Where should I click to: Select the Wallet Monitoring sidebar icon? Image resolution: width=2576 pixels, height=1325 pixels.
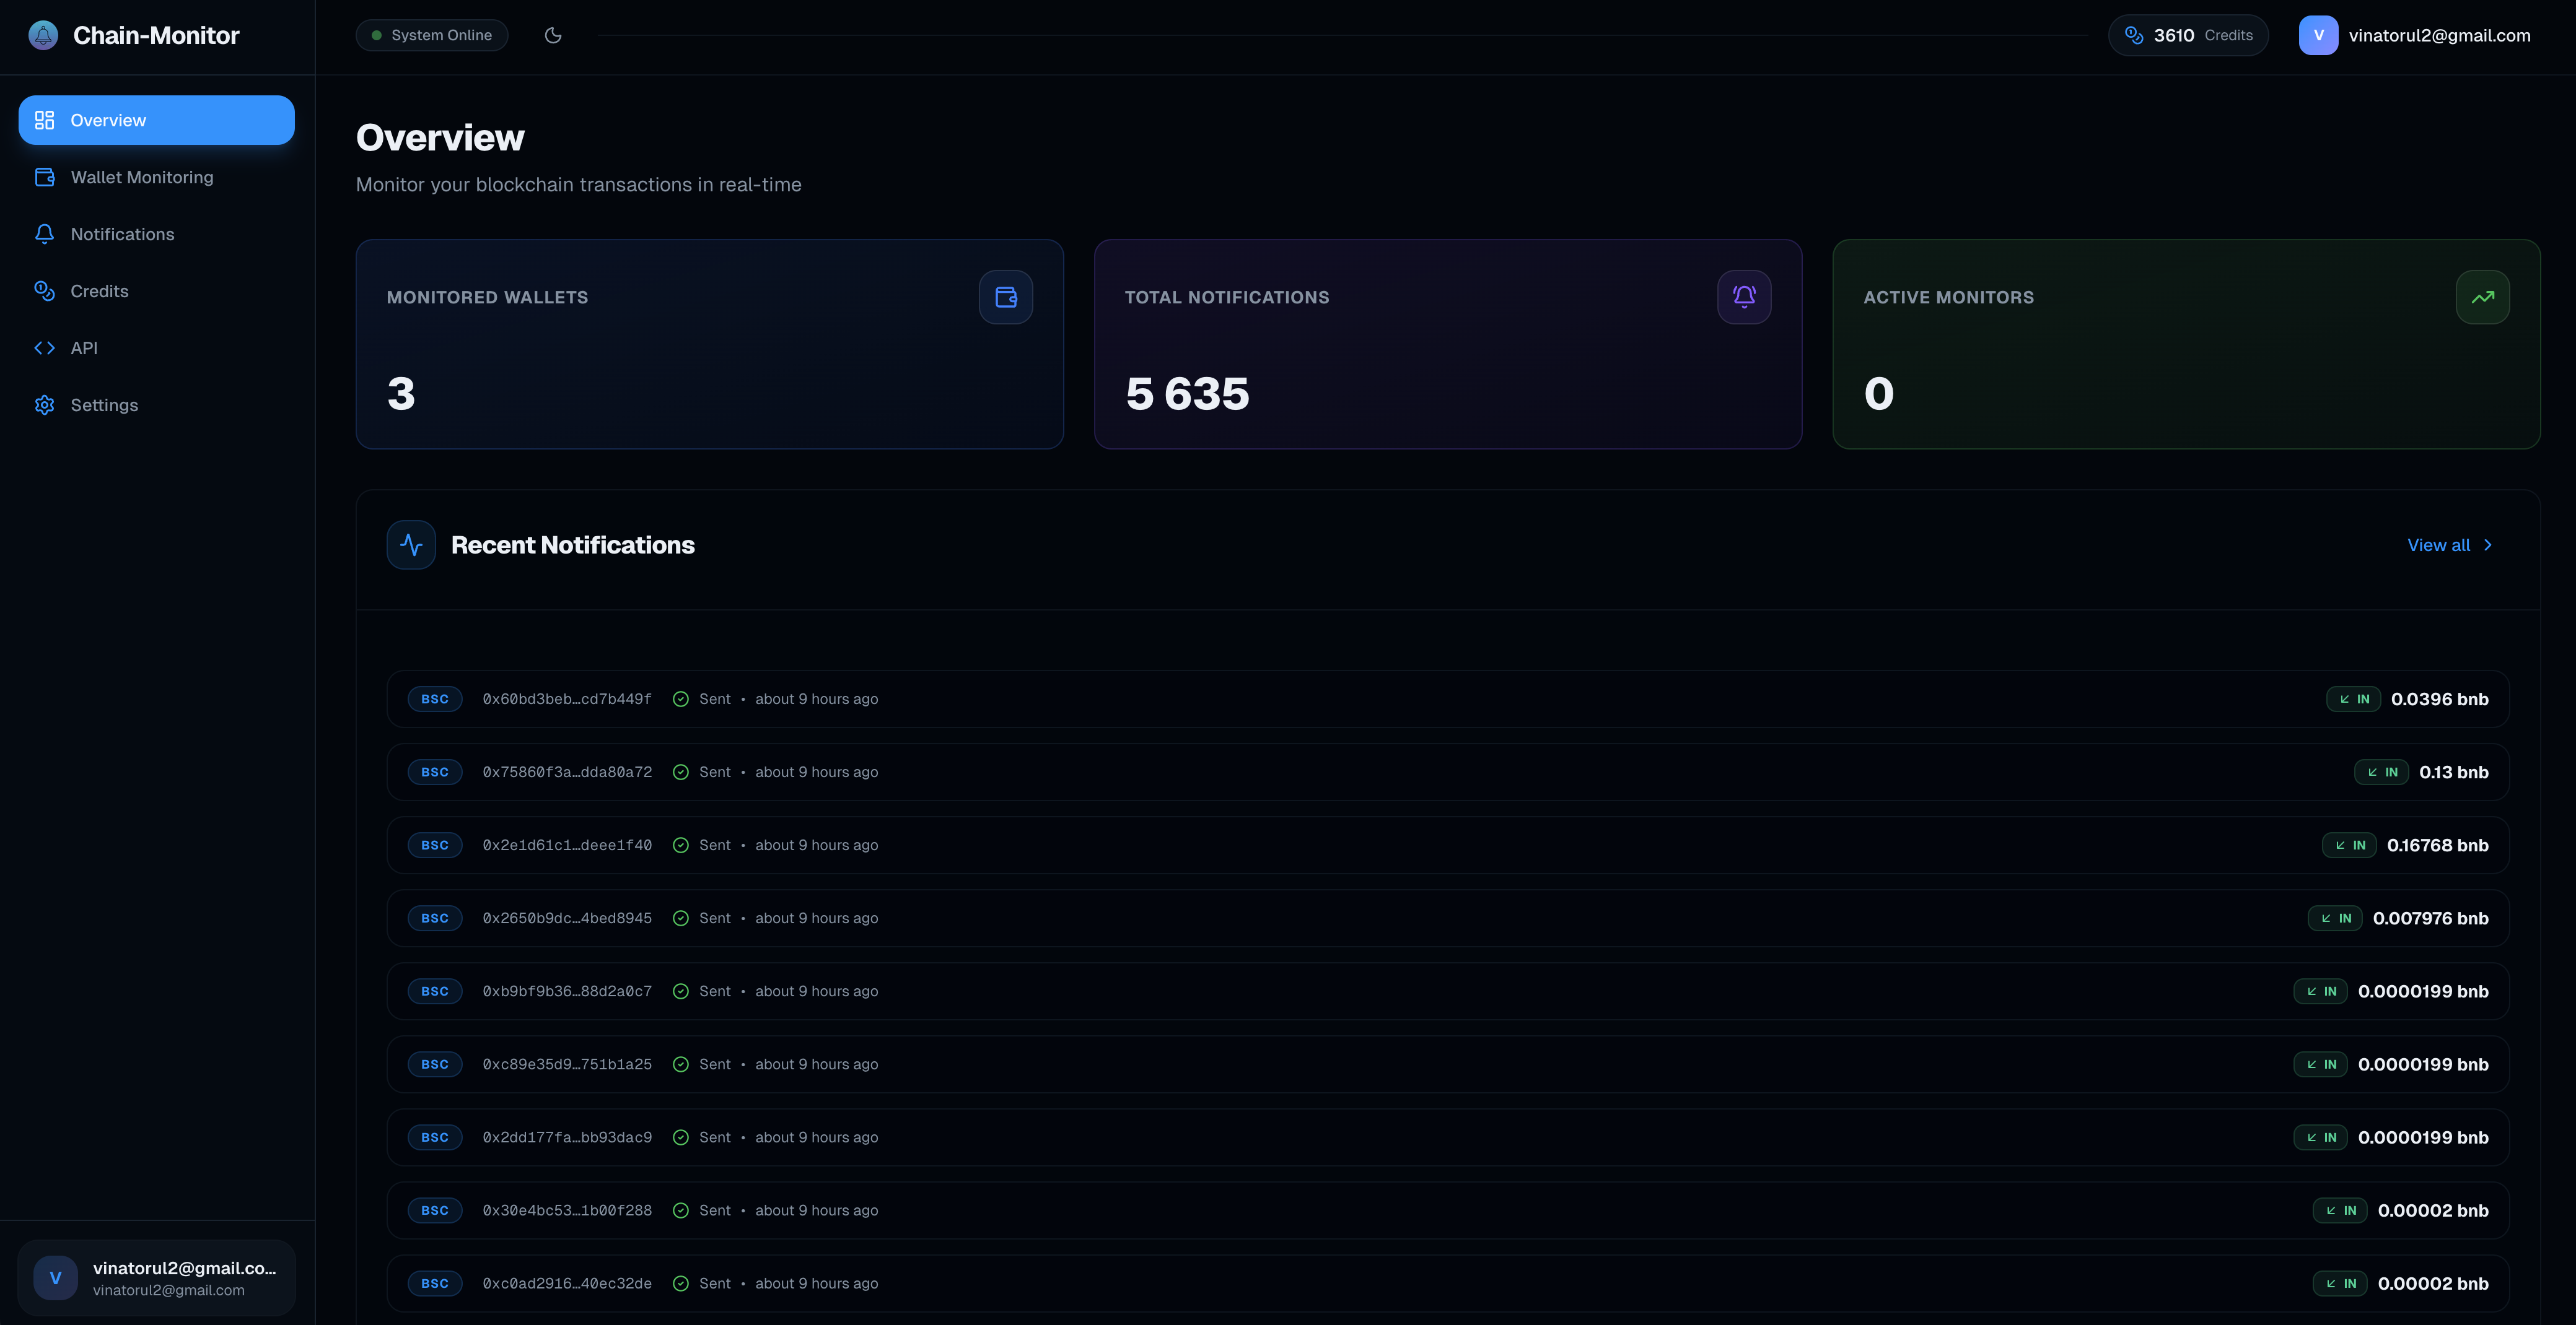44,177
